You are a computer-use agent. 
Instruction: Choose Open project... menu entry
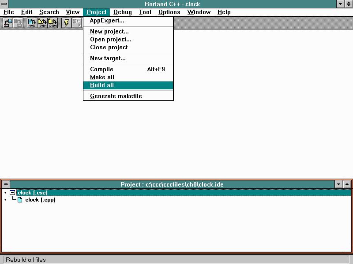(110, 39)
